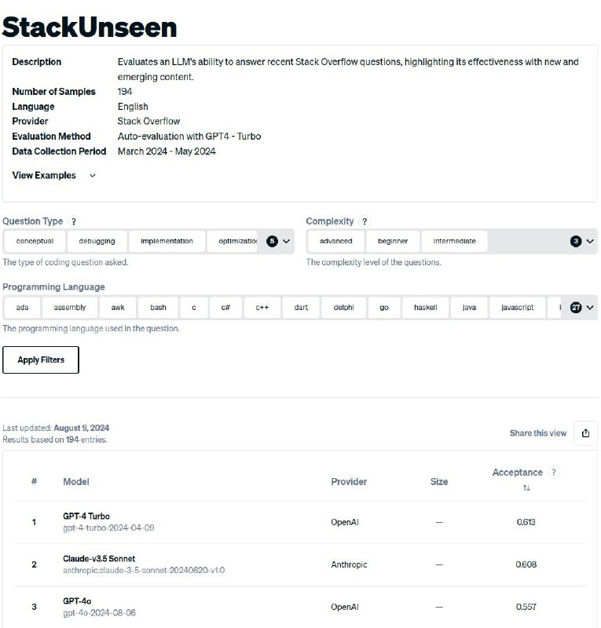Image resolution: width=601 pixels, height=628 pixels.
Task: Click the Claude-v3.5 Sonnet model name
Action: coord(99,558)
